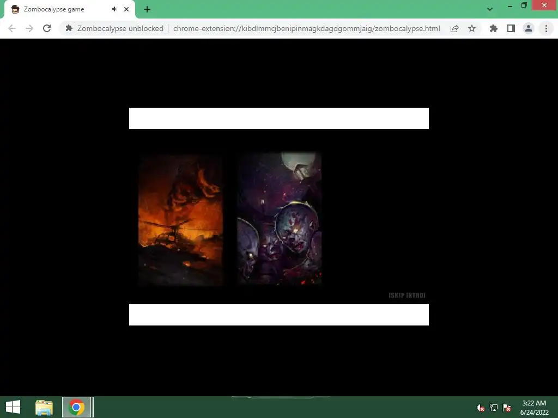Screen dimensions: 558x418
Task: Click Zombocalypse unblocked extension chip
Action: [x=114, y=28]
